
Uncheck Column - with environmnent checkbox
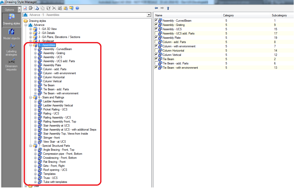click(x=156, y=46)
